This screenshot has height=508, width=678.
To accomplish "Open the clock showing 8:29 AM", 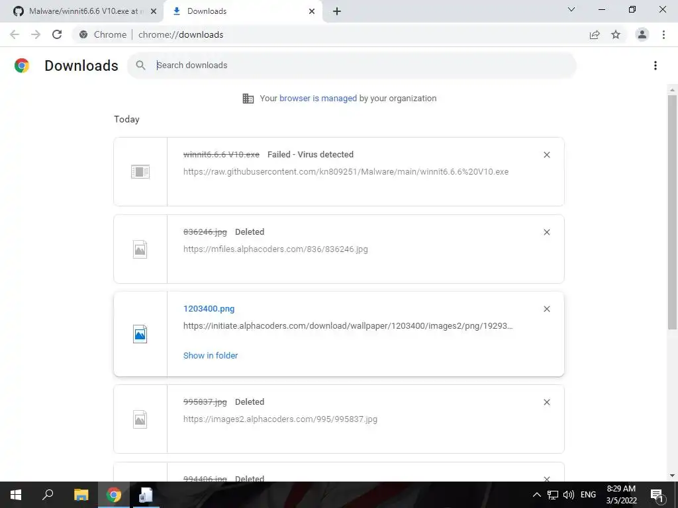I will click(x=621, y=495).
